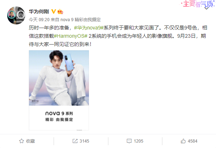This screenshot has width=216, height=148.
Task: Click the crown membership badge icon
Action: pos(60,12)
